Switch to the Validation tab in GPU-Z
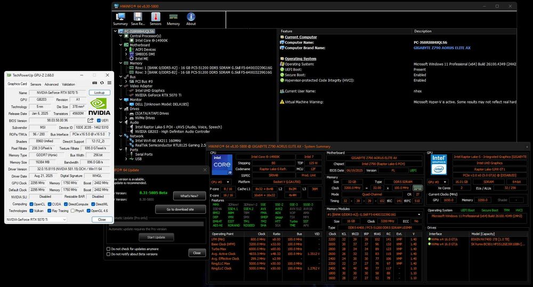 (x=68, y=84)
